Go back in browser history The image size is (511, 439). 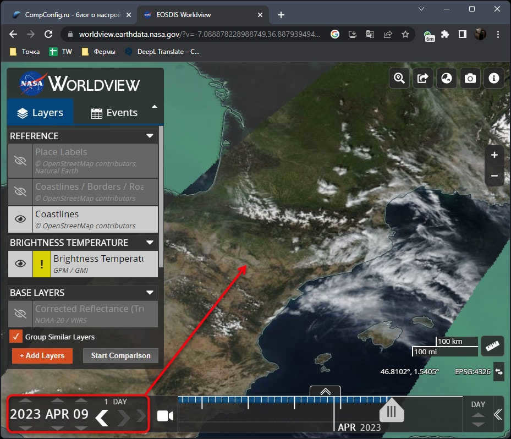pyautogui.click(x=13, y=34)
